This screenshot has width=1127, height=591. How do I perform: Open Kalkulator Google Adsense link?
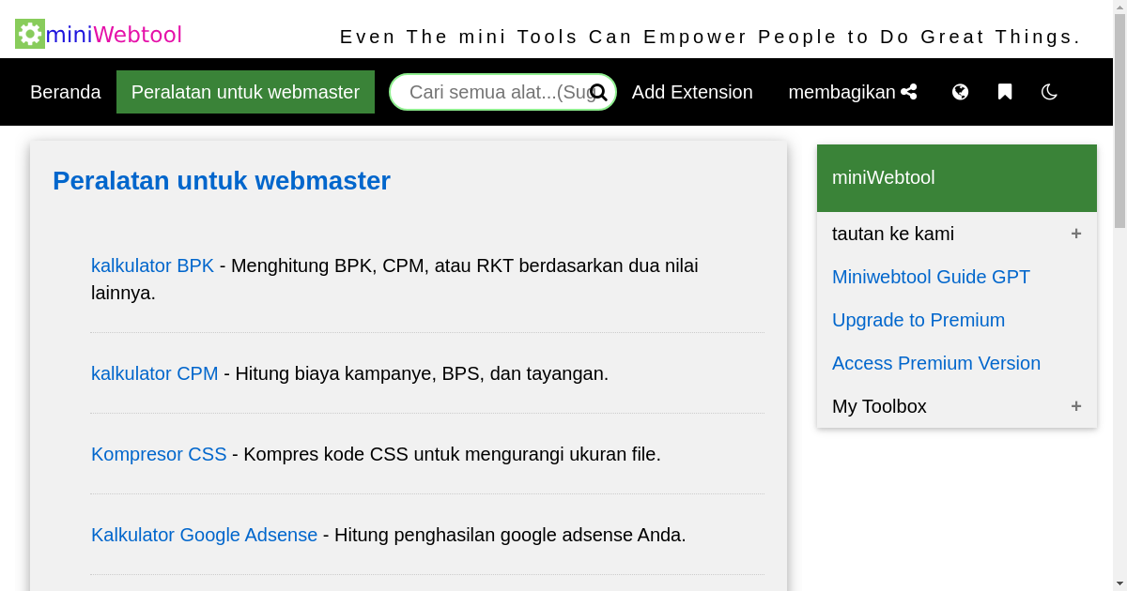[x=204, y=535]
